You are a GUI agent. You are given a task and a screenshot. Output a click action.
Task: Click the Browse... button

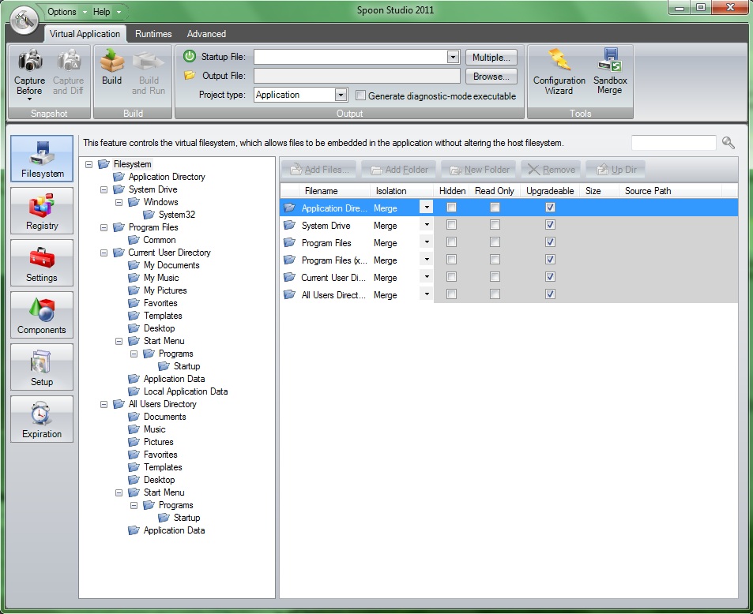coord(491,77)
